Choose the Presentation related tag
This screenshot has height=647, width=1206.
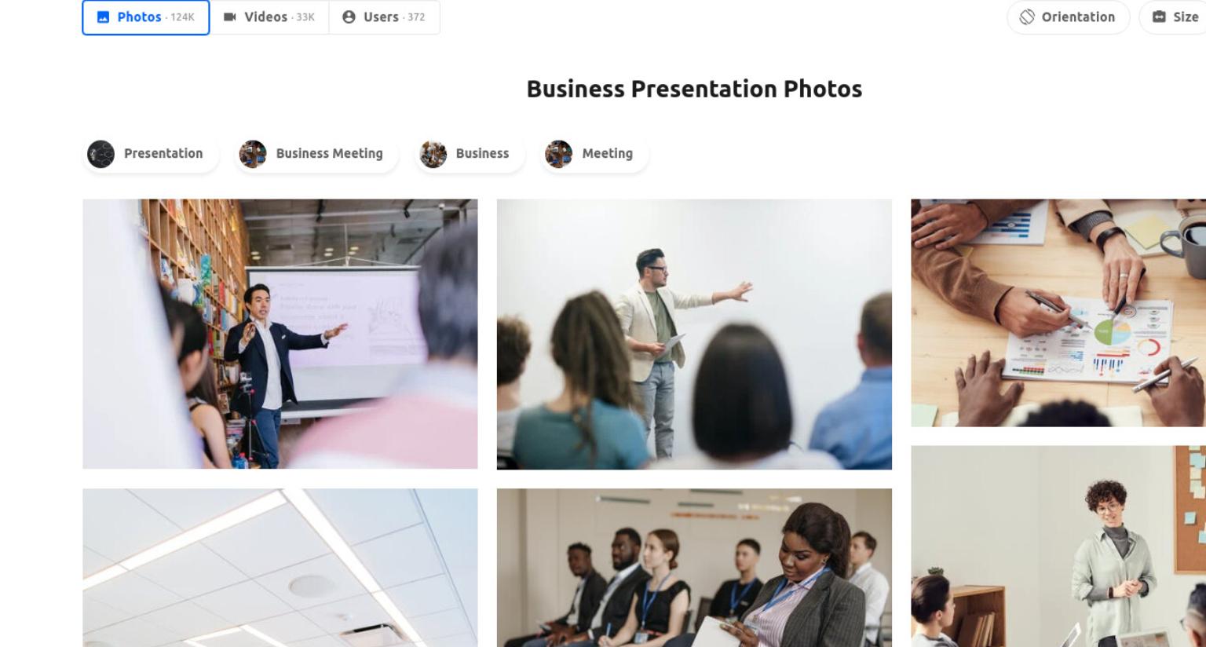pos(151,154)
